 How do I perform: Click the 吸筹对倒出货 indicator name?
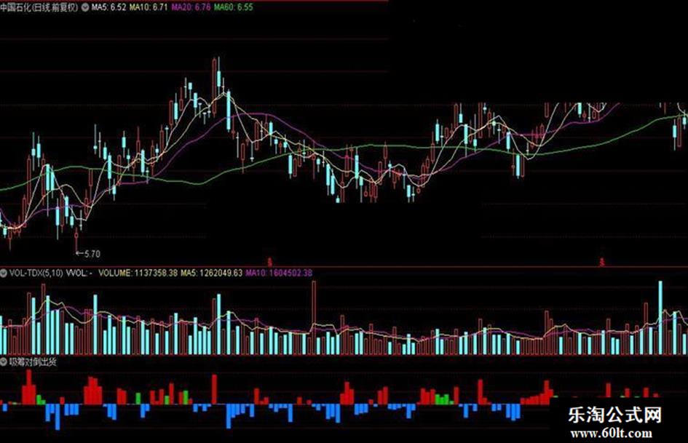click(33, 362)
